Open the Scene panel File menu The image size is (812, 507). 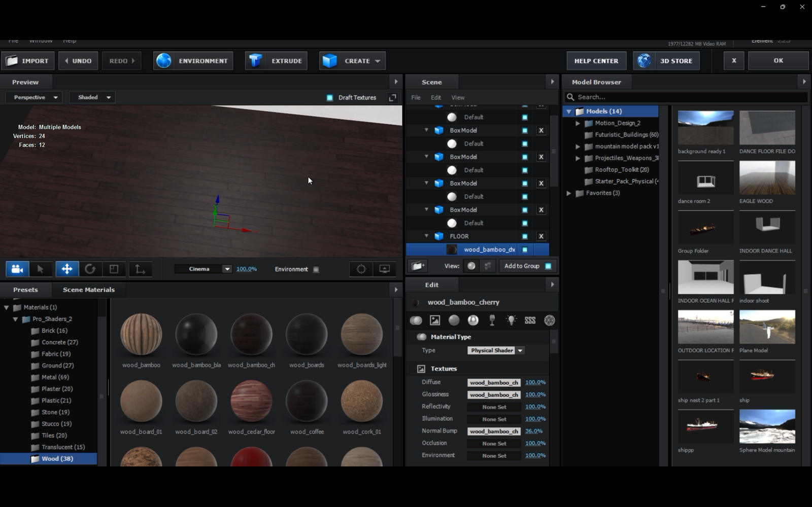point(416,97)
